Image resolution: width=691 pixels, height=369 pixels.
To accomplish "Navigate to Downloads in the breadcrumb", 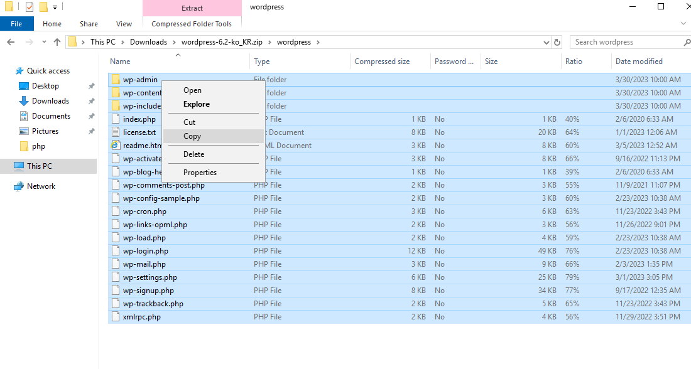I will (x=148, y=42).
